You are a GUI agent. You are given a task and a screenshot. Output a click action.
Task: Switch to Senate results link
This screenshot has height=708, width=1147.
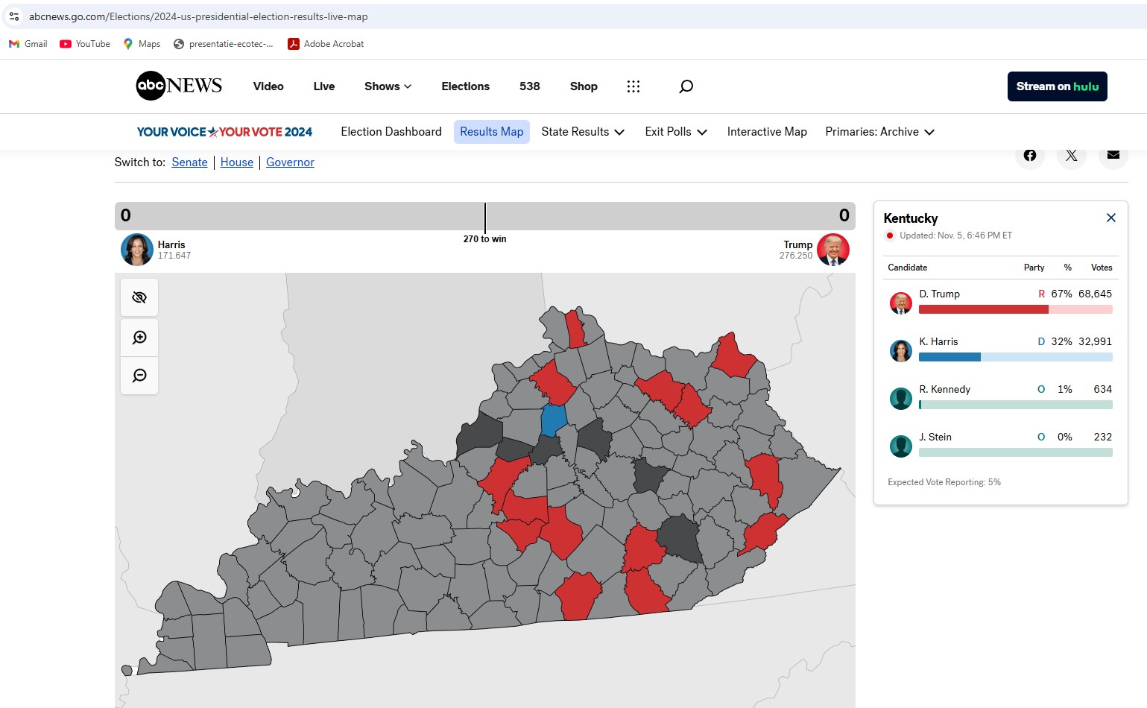coord(189,162)
